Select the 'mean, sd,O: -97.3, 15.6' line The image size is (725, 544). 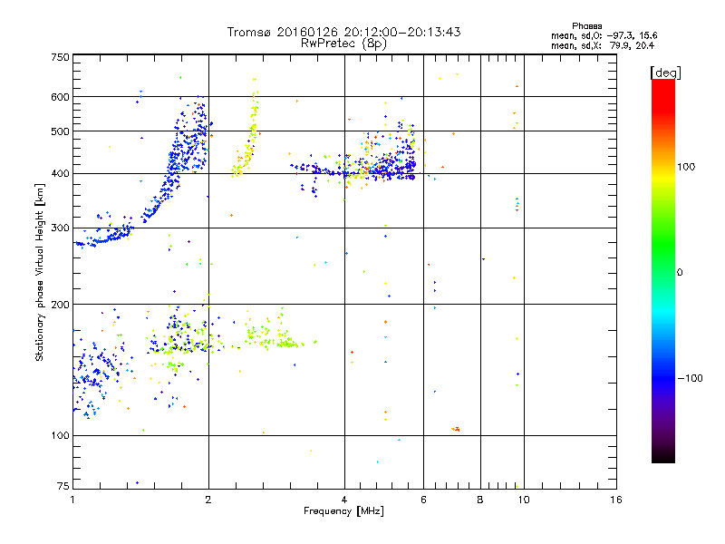(x=604, y=35)
